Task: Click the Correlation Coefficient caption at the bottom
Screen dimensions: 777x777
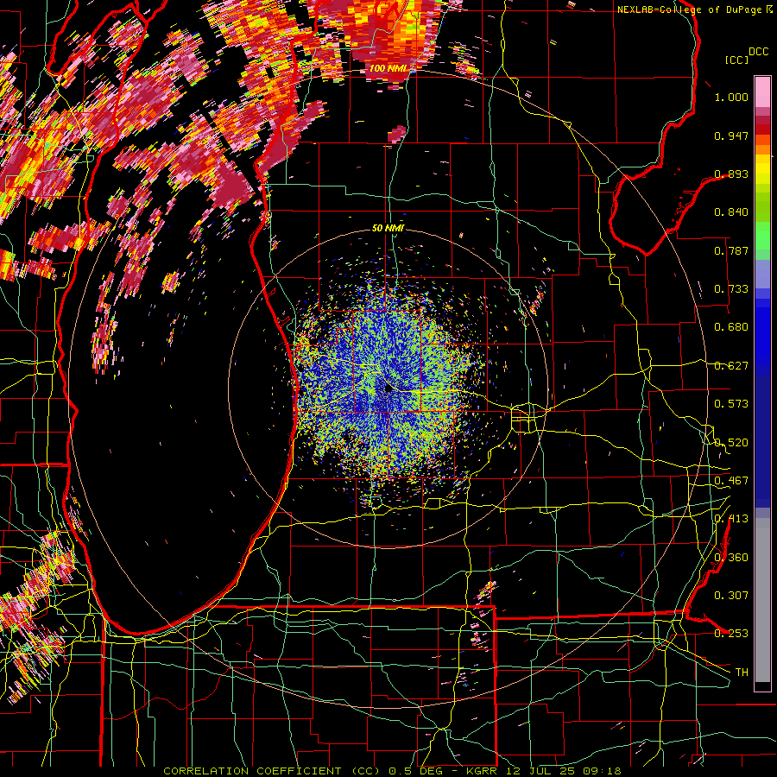Action: [x=392, y=771]
